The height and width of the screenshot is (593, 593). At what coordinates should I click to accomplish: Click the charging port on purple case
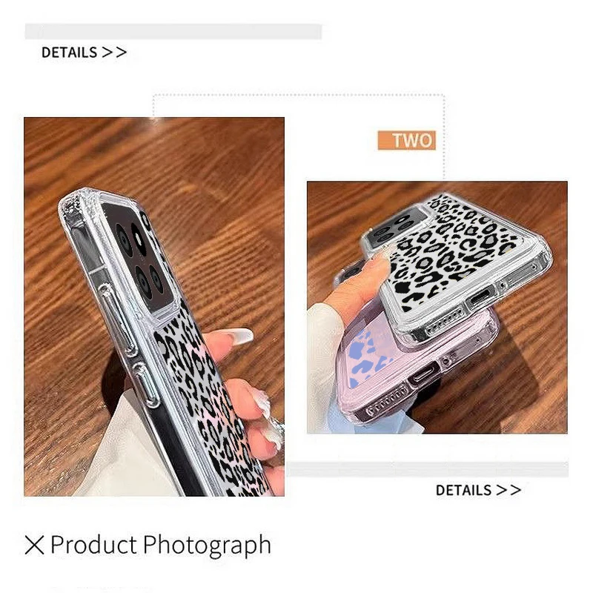(x=423, y=374)
